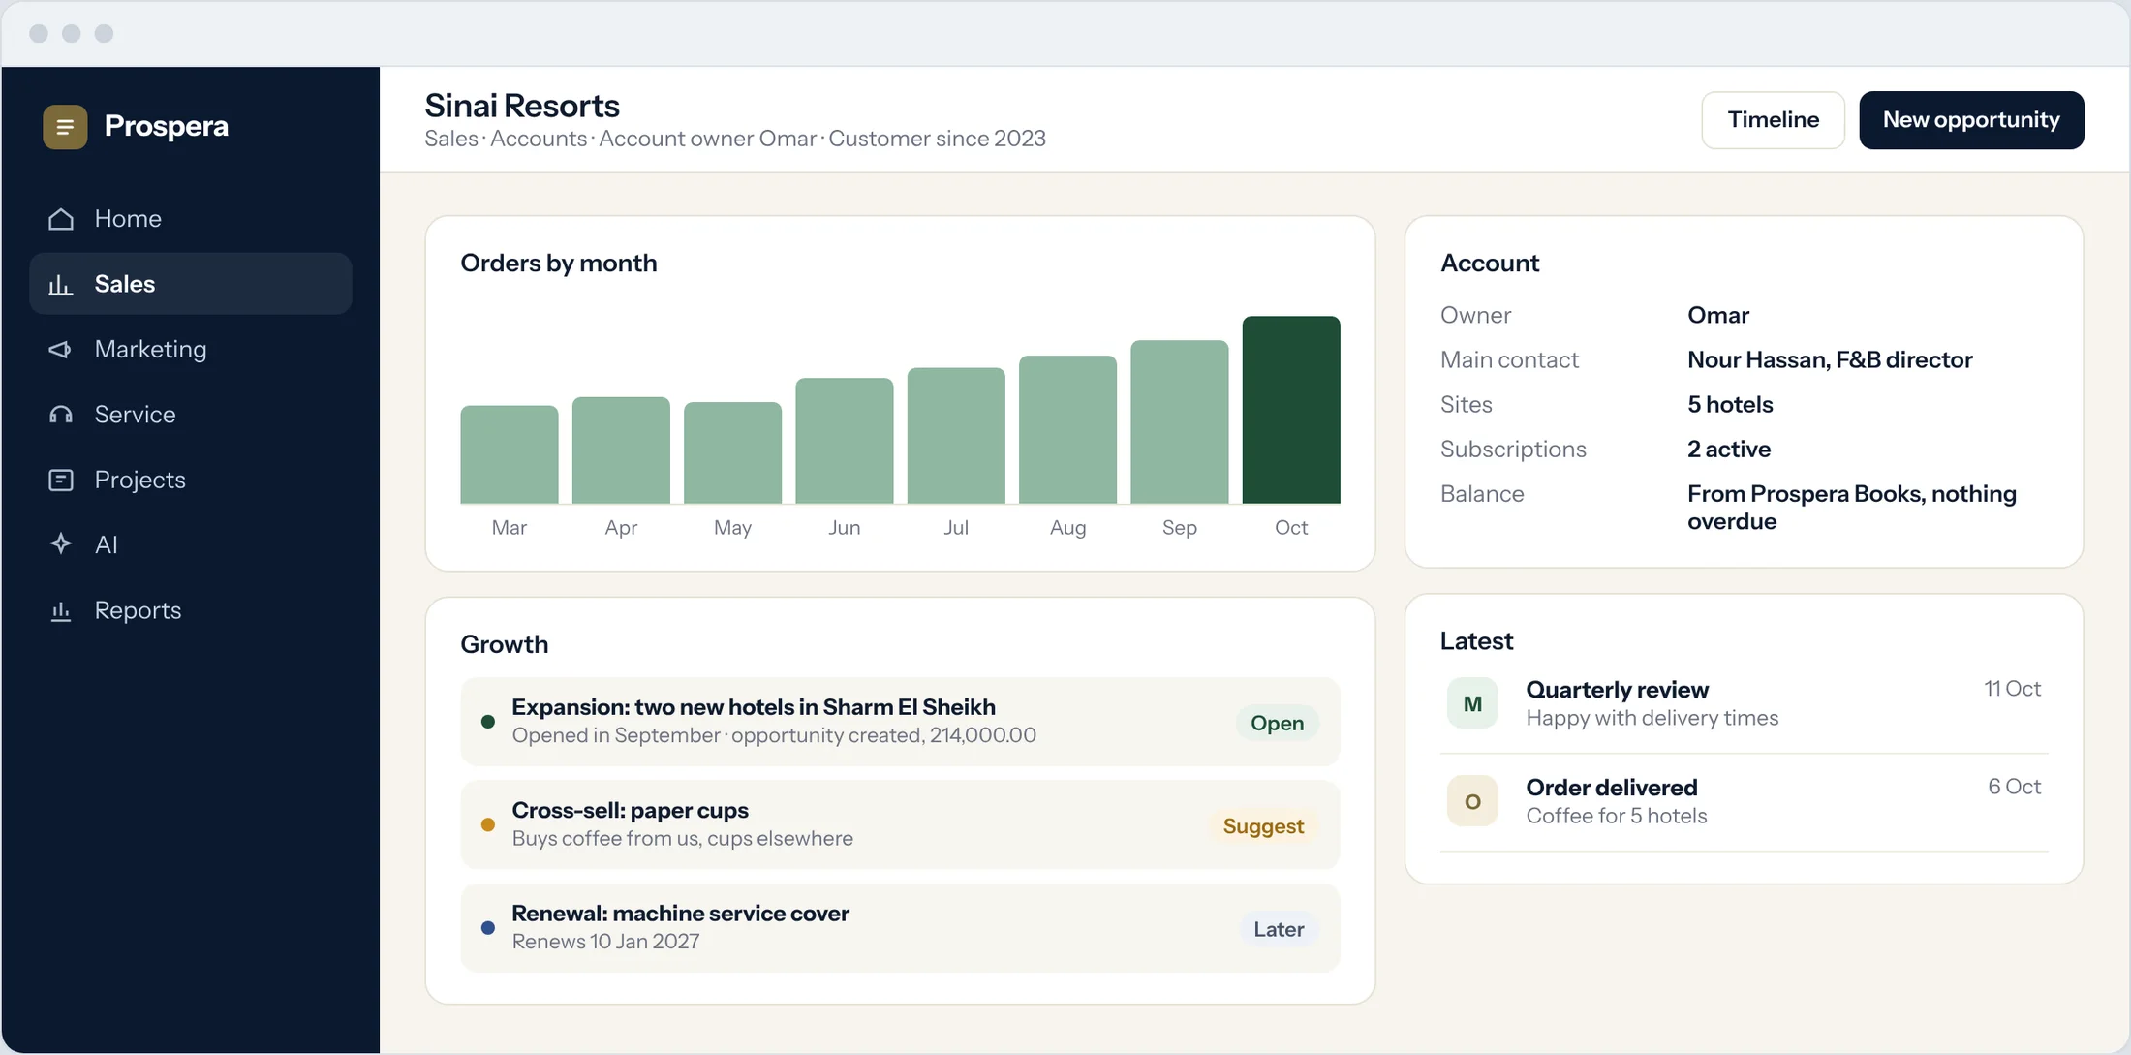
Task: Open the Timeline view
Action: (x=1773, y=120)
